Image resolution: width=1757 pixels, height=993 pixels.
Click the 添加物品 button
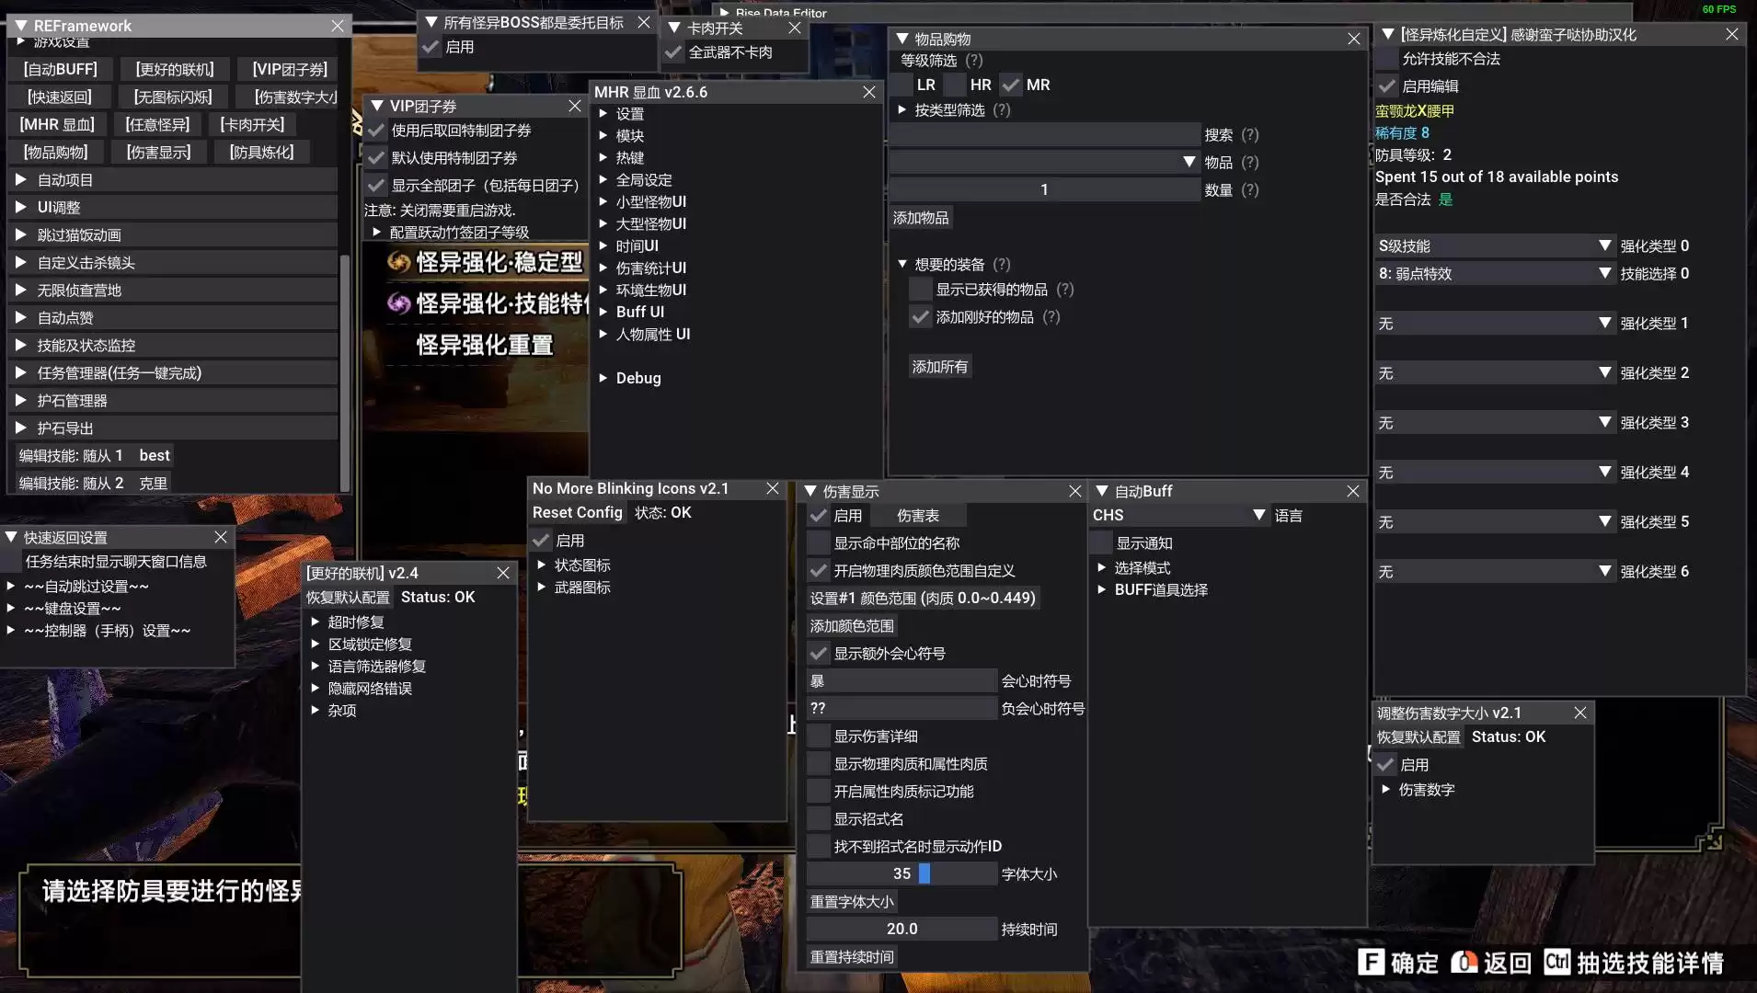[x=920, y=218]
